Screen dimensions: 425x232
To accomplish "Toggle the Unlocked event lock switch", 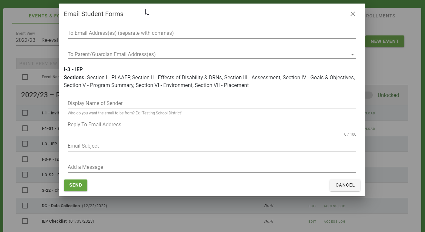I will point(369,95).
